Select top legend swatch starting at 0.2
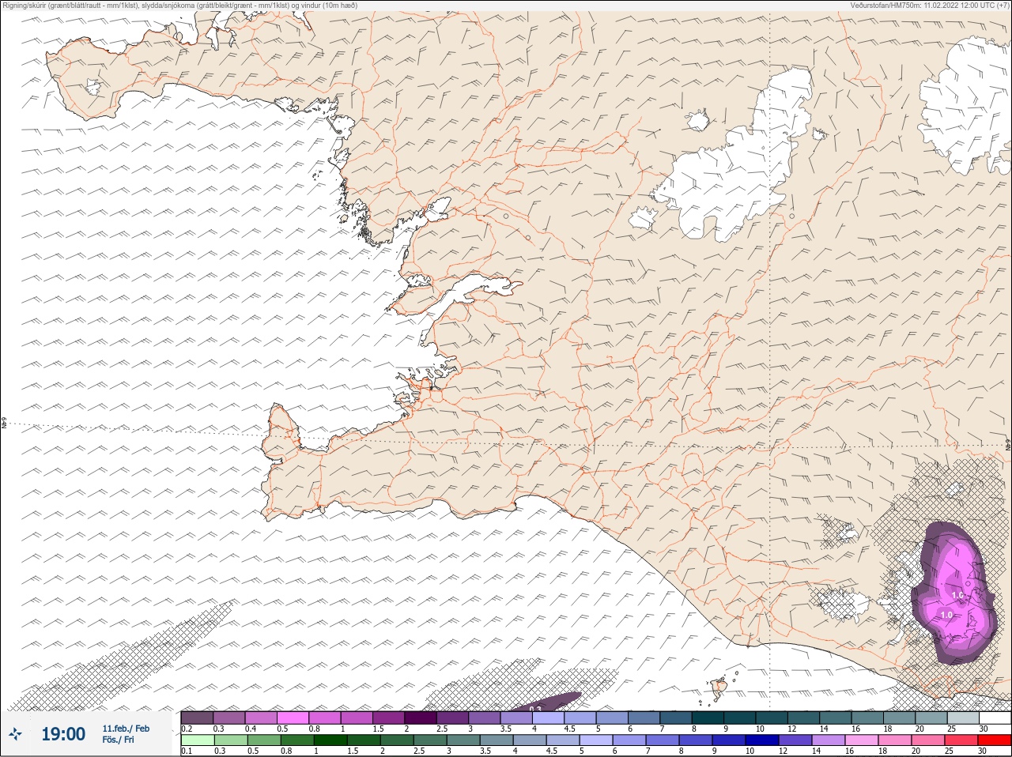1012x757 pixels. tap(197, 717)
